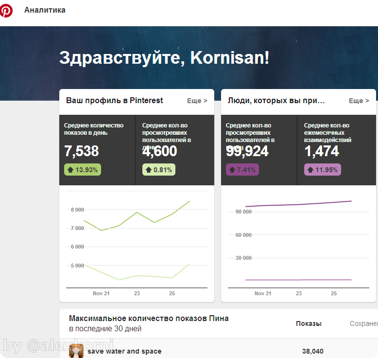Click the 38,040 impressions value
Image resolution: width=378 pixels, height=358 pixels.
click(313, 351)
